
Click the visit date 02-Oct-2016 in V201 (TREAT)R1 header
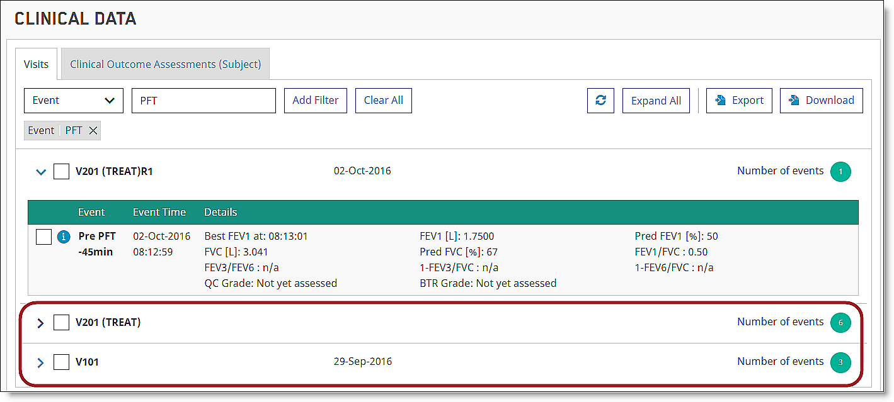click(362, 171)
